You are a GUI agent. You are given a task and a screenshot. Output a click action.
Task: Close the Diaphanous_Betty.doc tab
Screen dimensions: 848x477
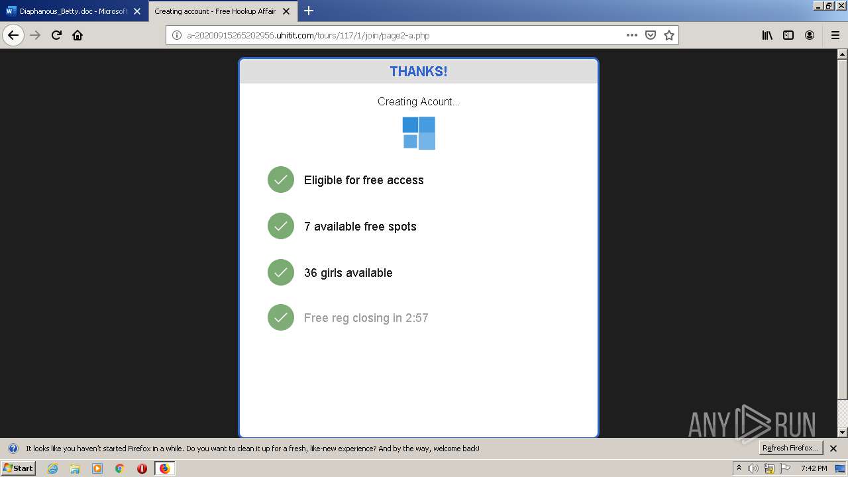point(137,11)
